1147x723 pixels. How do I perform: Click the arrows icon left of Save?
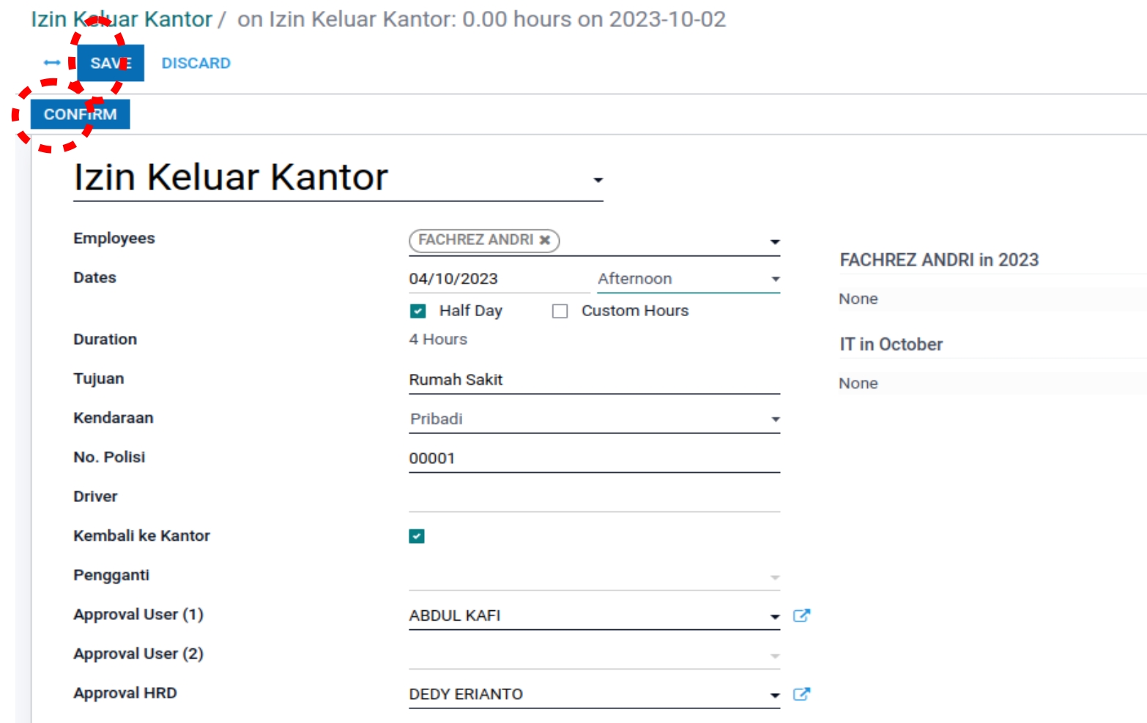[52, 63]
